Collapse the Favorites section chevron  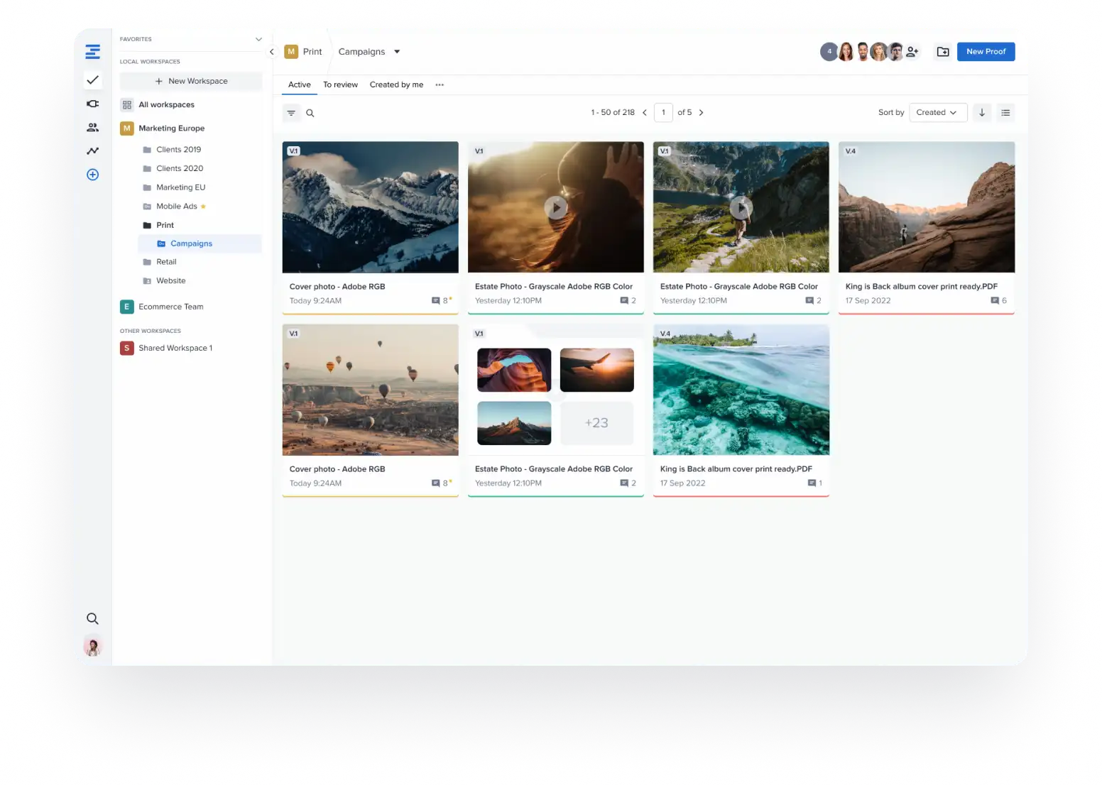(x=258, y=39)
